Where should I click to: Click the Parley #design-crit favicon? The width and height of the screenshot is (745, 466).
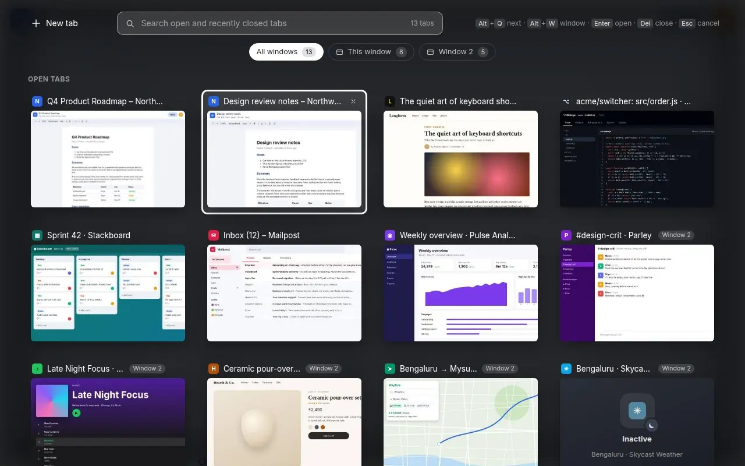(566, 235)
